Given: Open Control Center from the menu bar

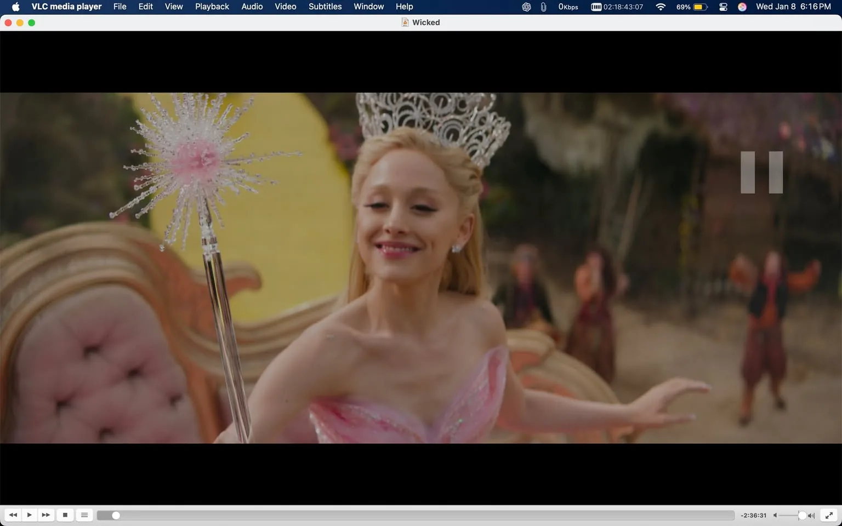Looking at the screenshot, I should click(x=722, y=7).
